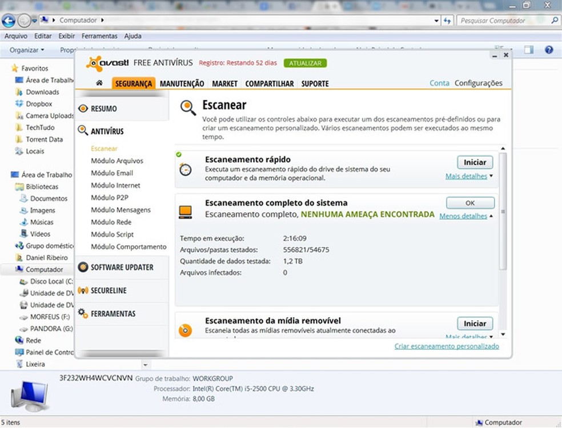Click the quick scan stopwatch icon
The image size is (562, 428).
185,169
